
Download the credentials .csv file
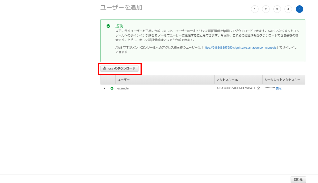(x=120, y=68)
